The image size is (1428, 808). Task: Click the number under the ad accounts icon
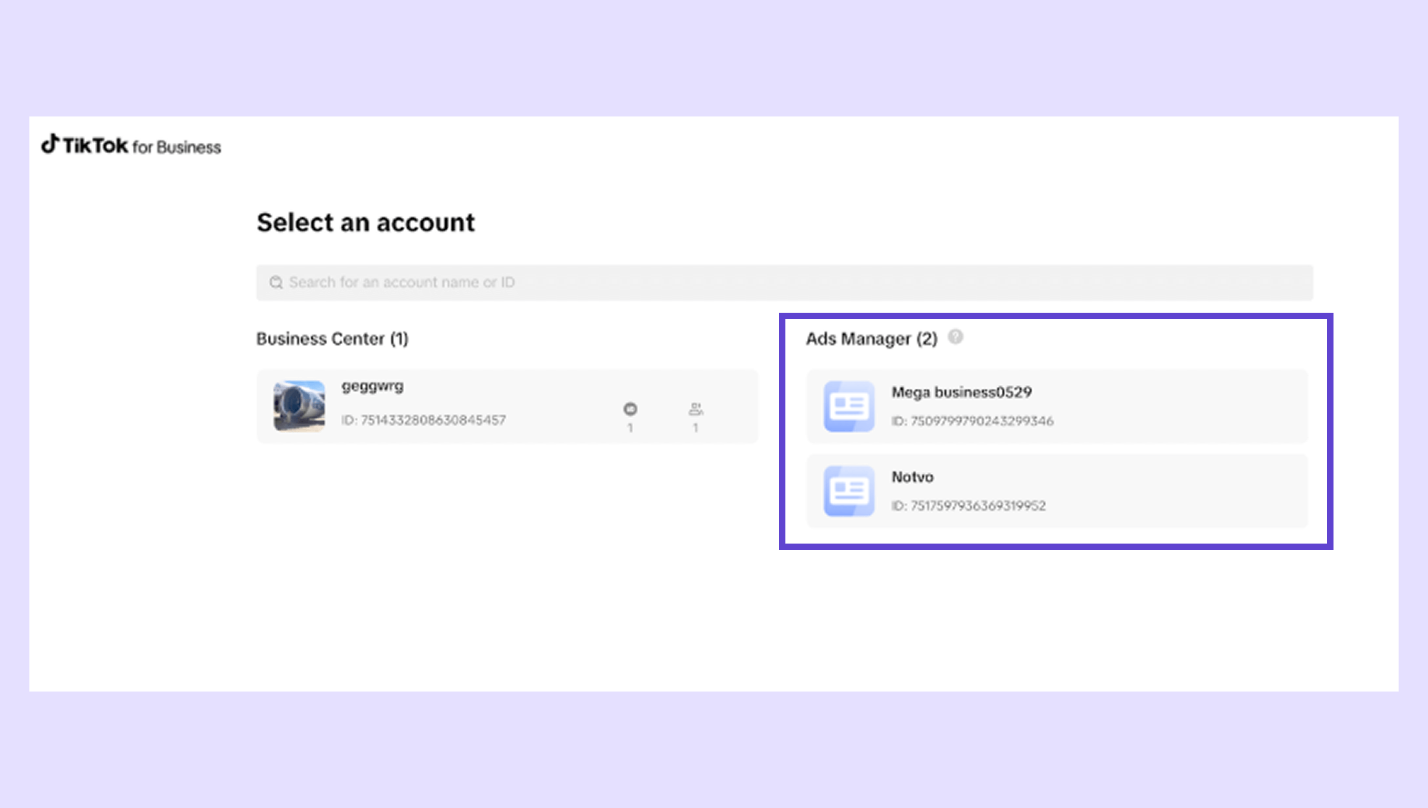coord(630,428)
